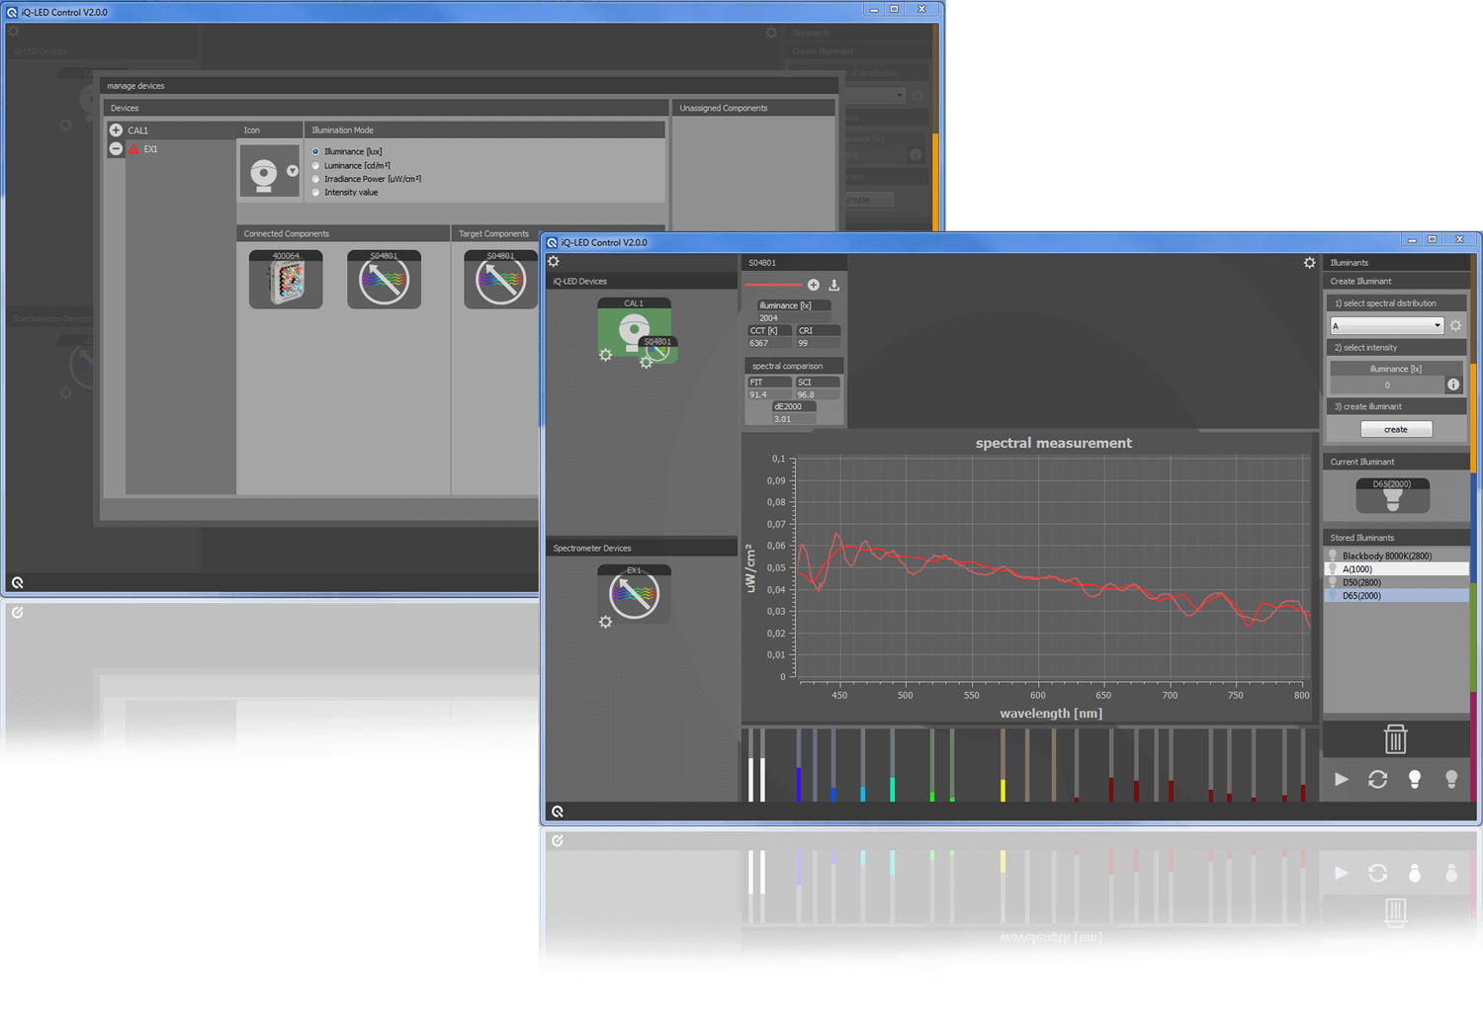Click the logo icon at back window's bottom-left
The height and width of the screenshot is (1028, 1483).
[18, 582]
